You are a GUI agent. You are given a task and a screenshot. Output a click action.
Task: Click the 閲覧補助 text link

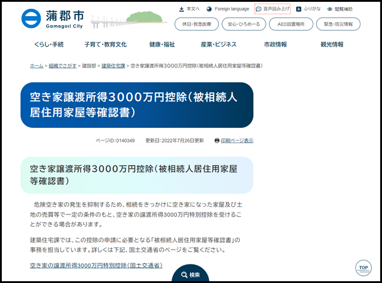344,9
